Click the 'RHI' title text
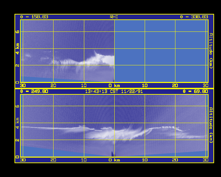 tap(114, 17)
